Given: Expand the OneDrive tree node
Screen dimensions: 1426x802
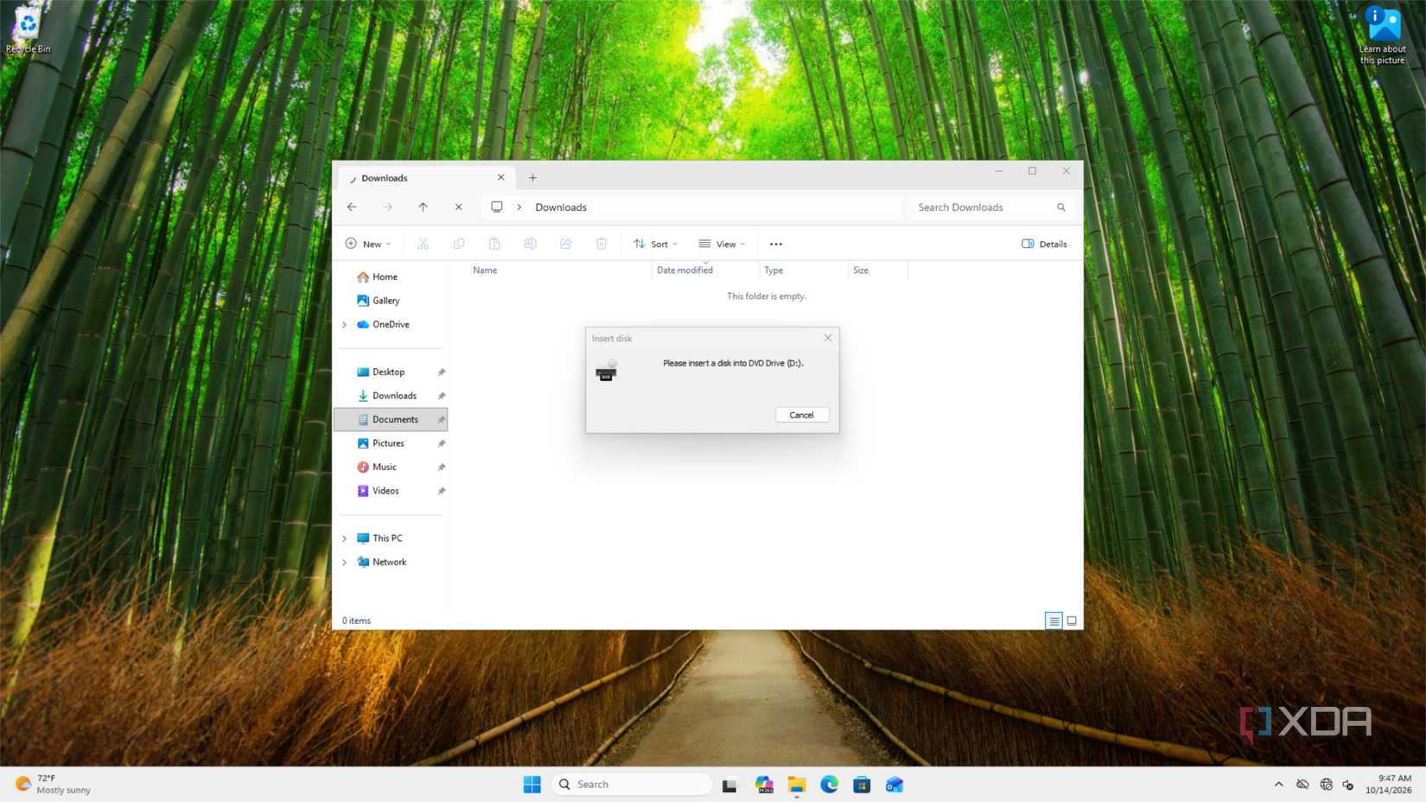Looking at the screenshot, I should click(345, 325).
